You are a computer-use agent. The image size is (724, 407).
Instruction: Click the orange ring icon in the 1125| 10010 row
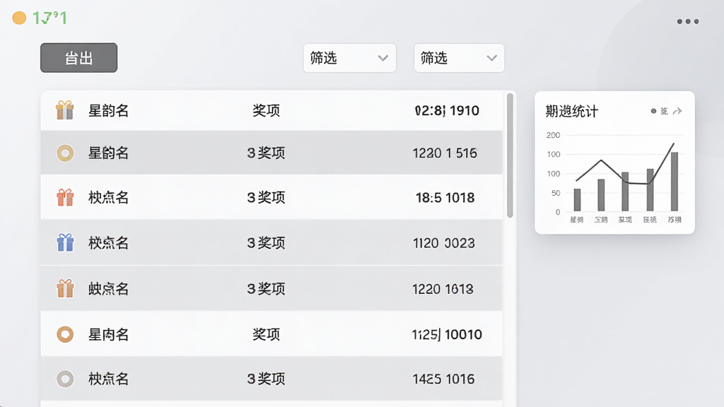coord(65,334)
